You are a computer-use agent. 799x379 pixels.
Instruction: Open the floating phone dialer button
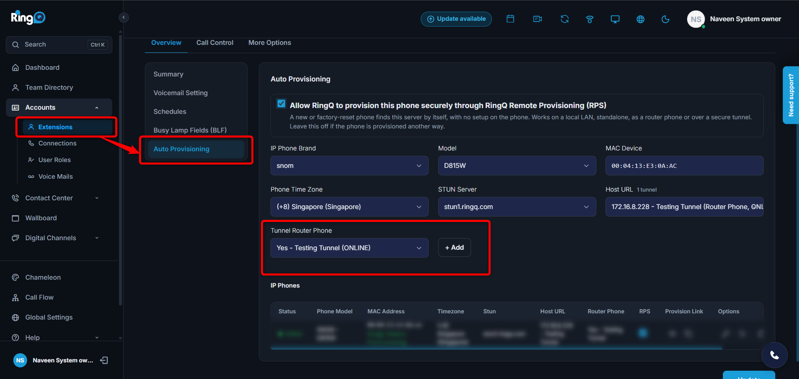click(774, 355)
